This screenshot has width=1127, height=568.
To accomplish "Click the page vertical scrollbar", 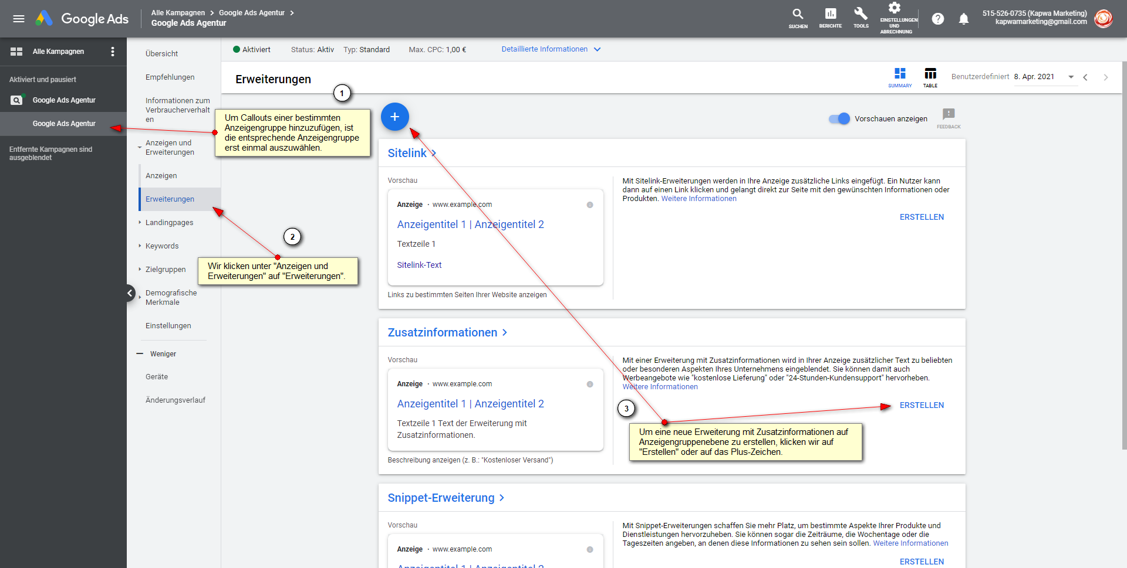I will coord(1124,255).
